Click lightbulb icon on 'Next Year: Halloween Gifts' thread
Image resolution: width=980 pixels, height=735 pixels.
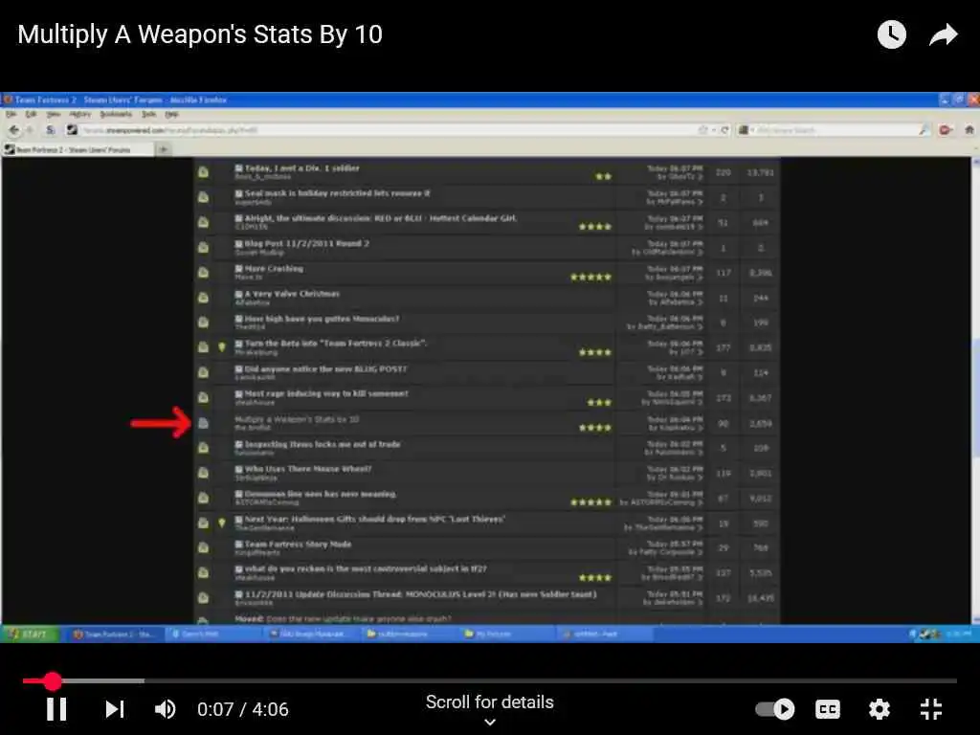(221, 523)
